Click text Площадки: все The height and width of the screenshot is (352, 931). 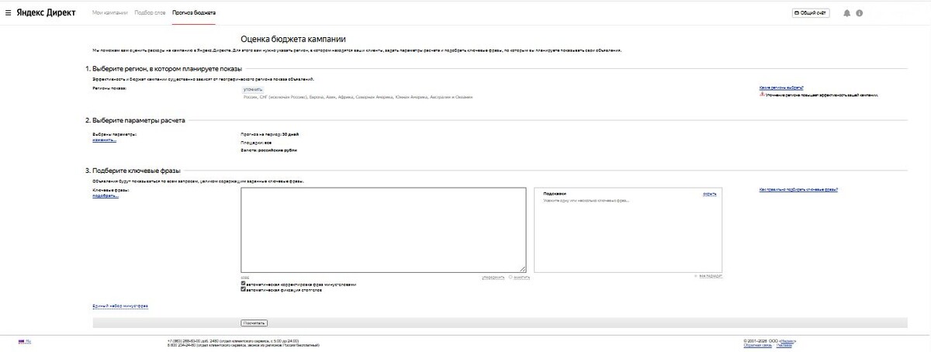pyautogui.click(x=257, y=142)
